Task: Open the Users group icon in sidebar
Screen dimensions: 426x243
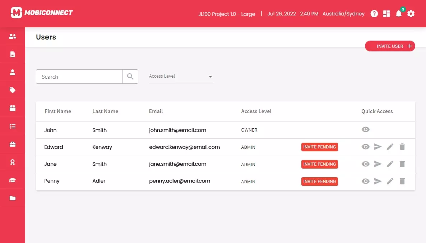Action: [13, 36]
